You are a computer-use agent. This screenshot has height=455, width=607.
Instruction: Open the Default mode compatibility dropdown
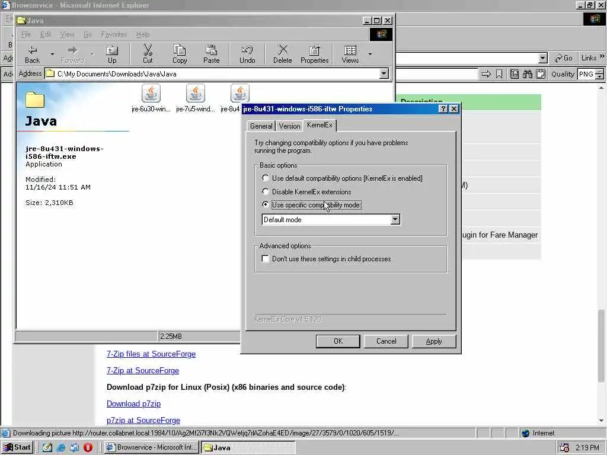pos(395,219)
